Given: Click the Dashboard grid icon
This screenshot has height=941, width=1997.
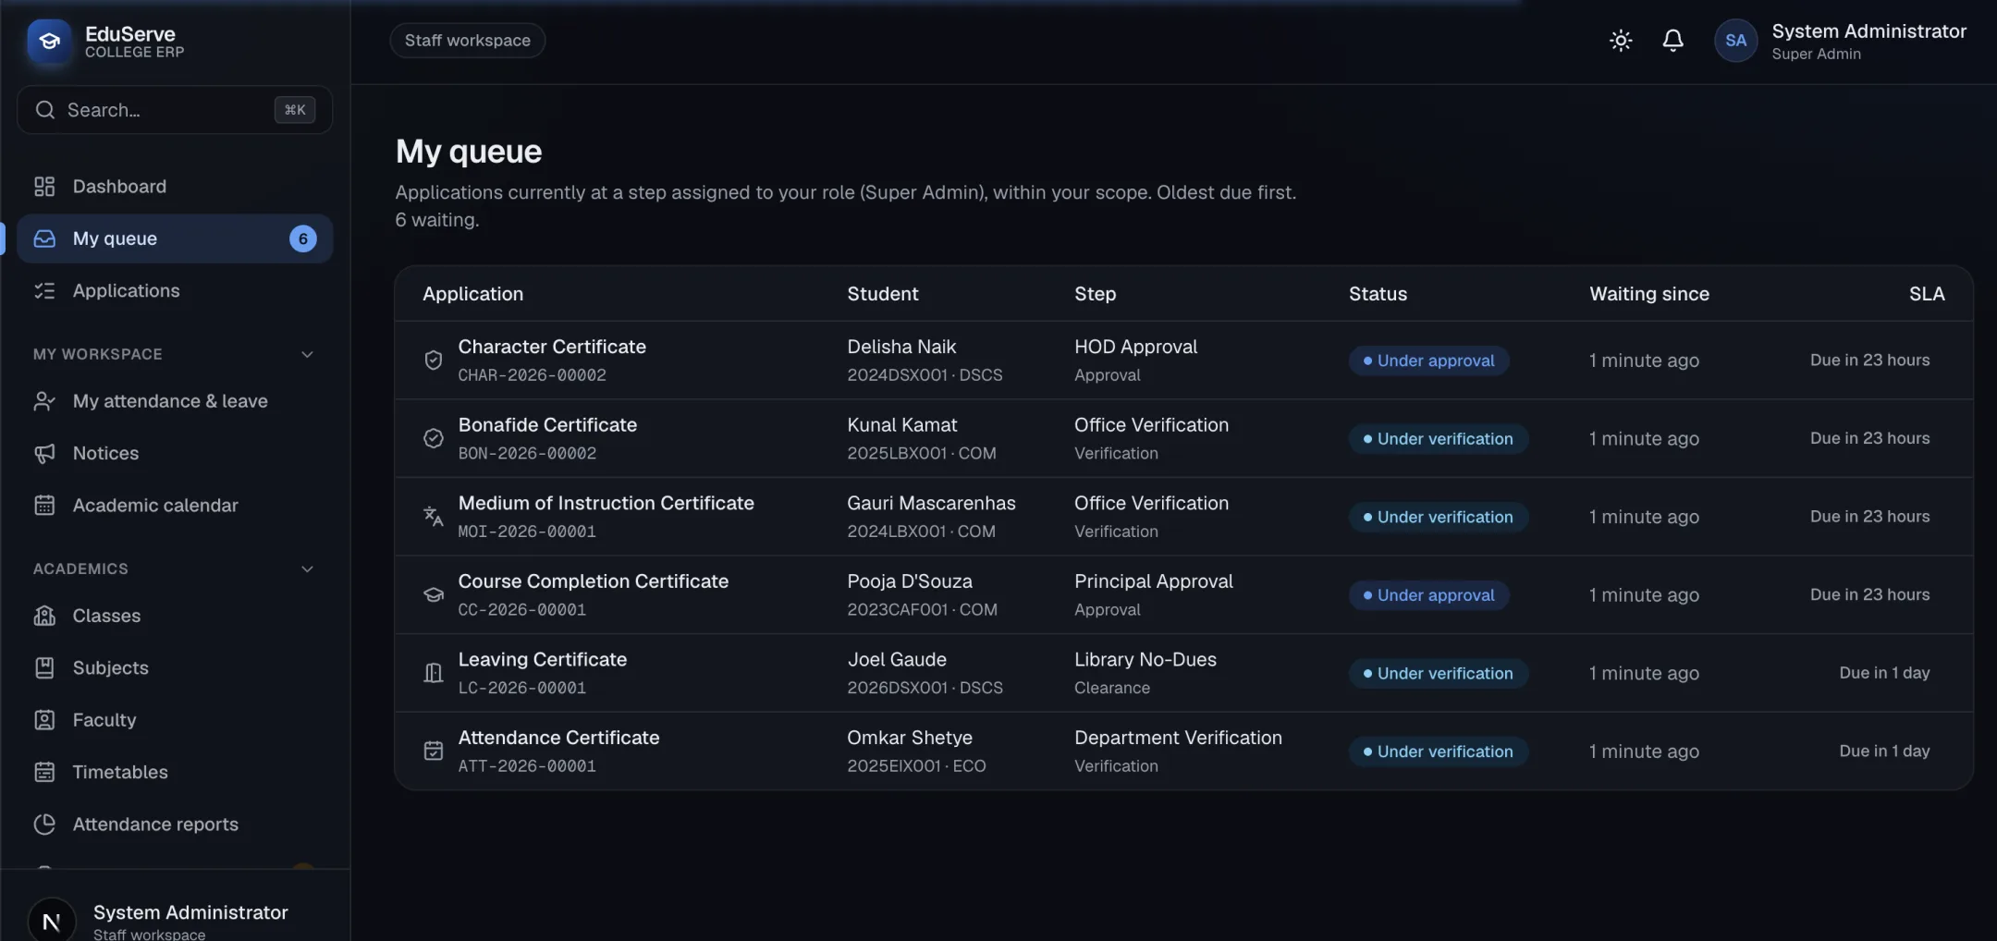Looking at the screenshot, I should click(44, 187).
